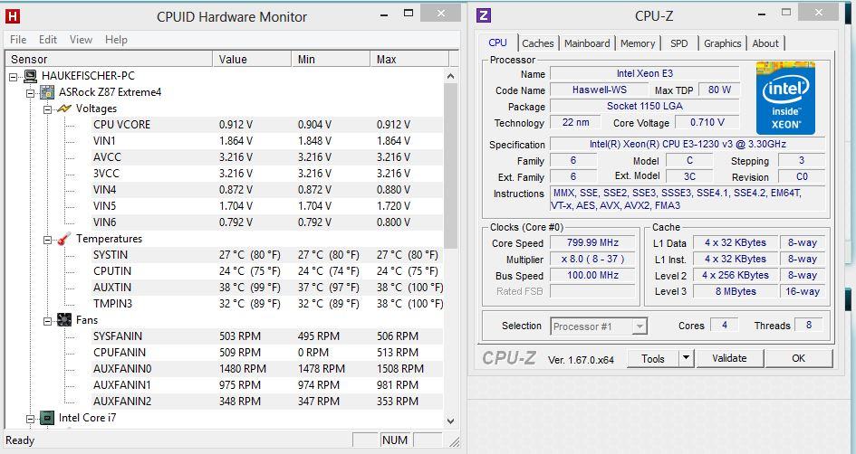This screenshot has width=856, height=454.
Task: Select the CPU tab in CPU-Z
Action: pos(498,43)
